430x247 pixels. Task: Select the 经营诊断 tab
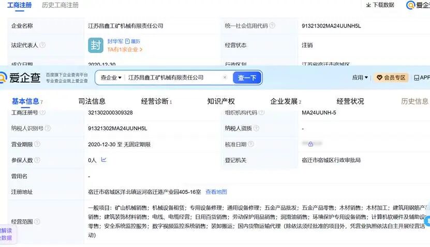point(156,101)
